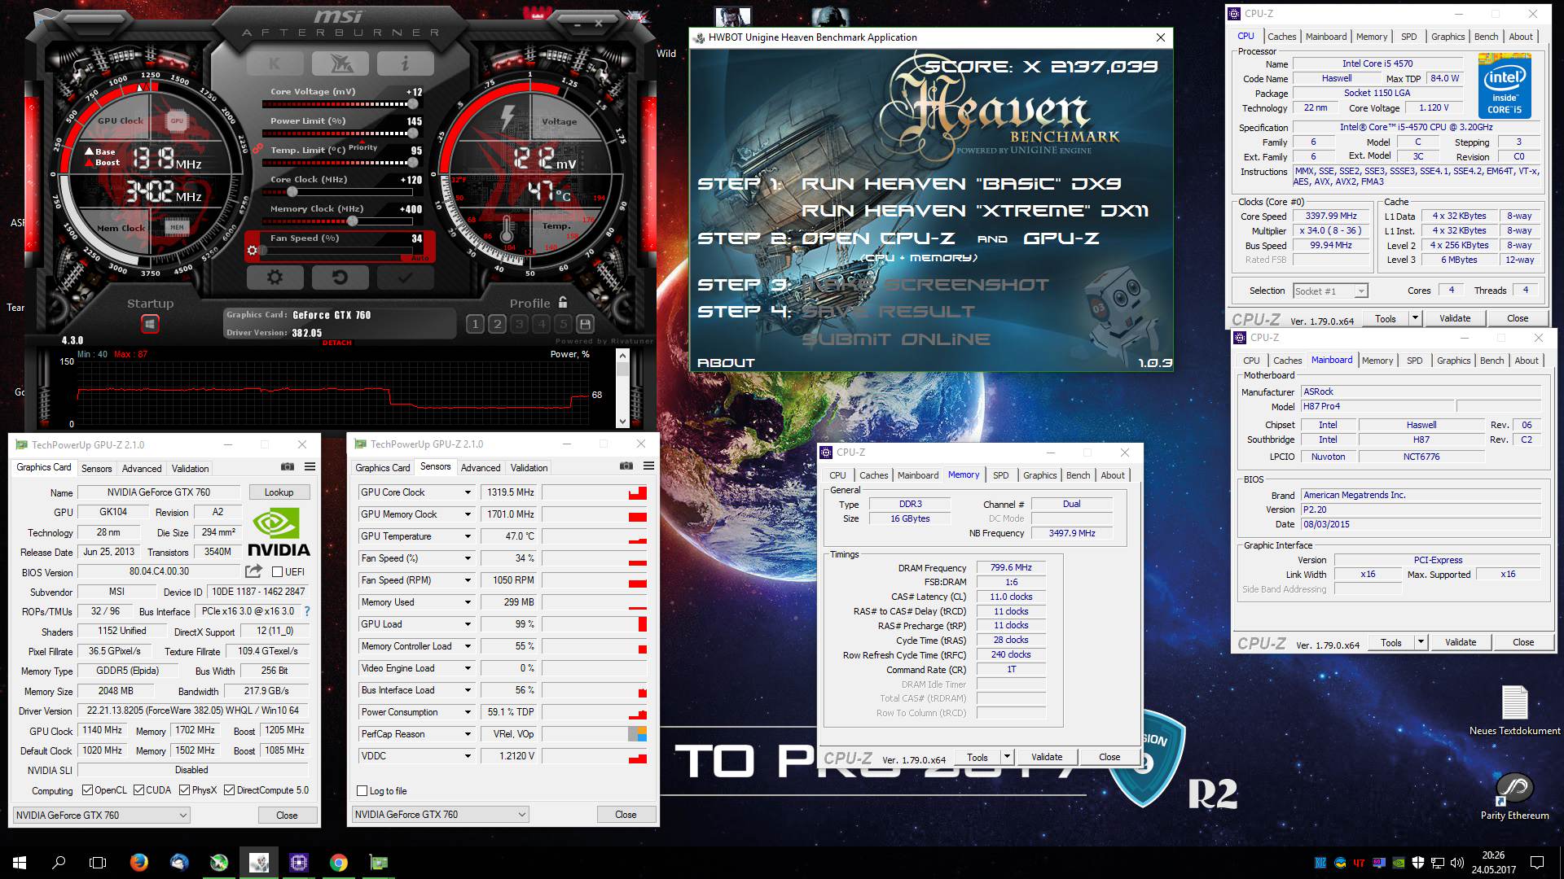Click the bus interface question mark
This screenshot has width=1564, height=879.
tap(307, 611)
